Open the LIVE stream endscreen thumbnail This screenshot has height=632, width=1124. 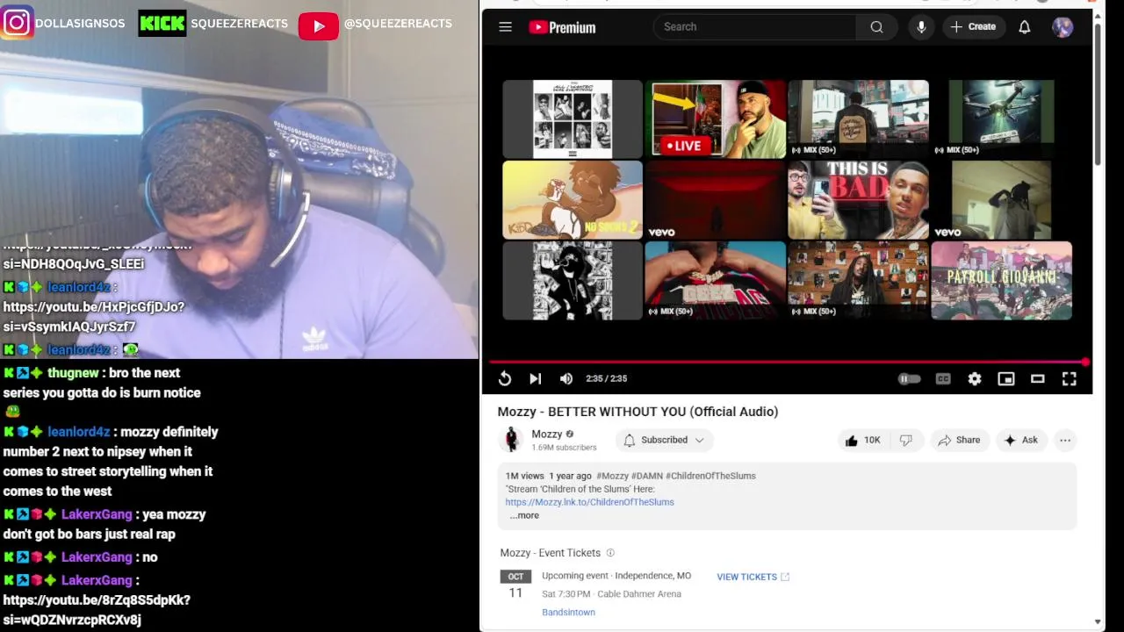(716, 119)
